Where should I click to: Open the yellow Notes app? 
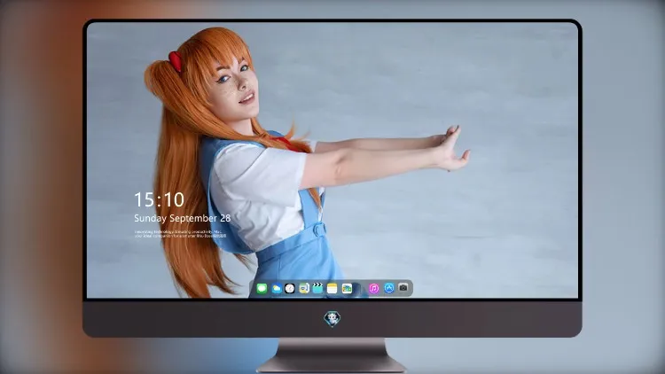pos(332,289)
